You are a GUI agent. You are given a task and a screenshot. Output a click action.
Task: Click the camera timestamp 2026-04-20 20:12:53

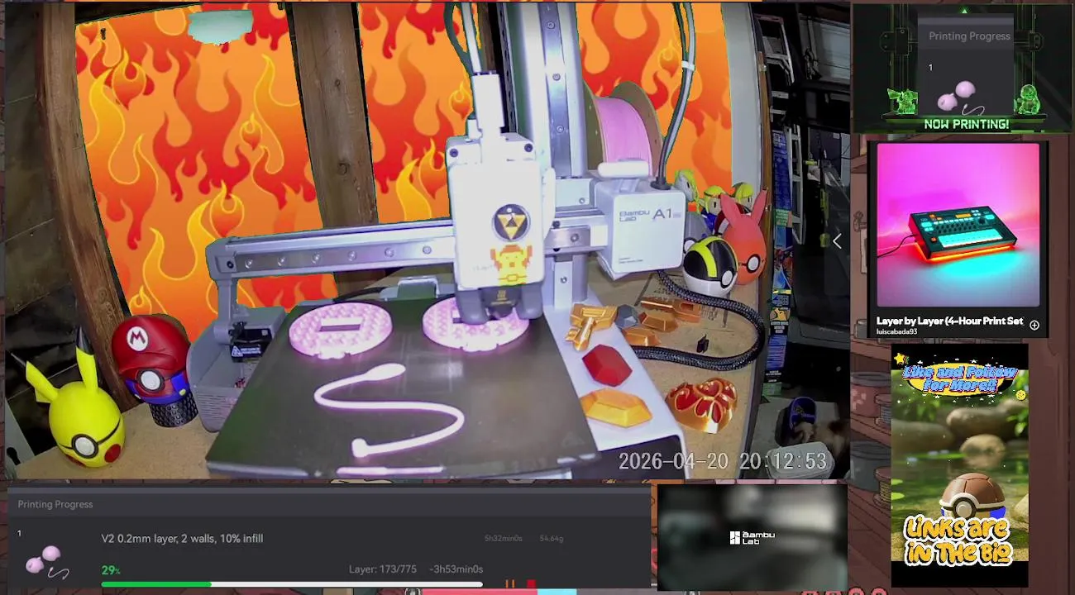coord(723,461)
